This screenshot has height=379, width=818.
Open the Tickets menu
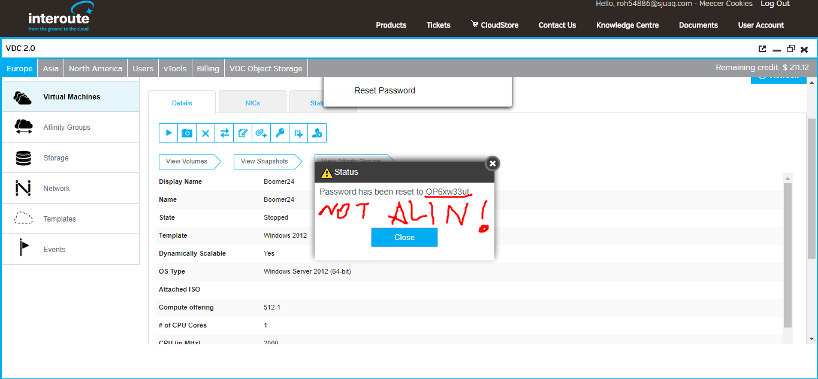click(x=439, y=25)
